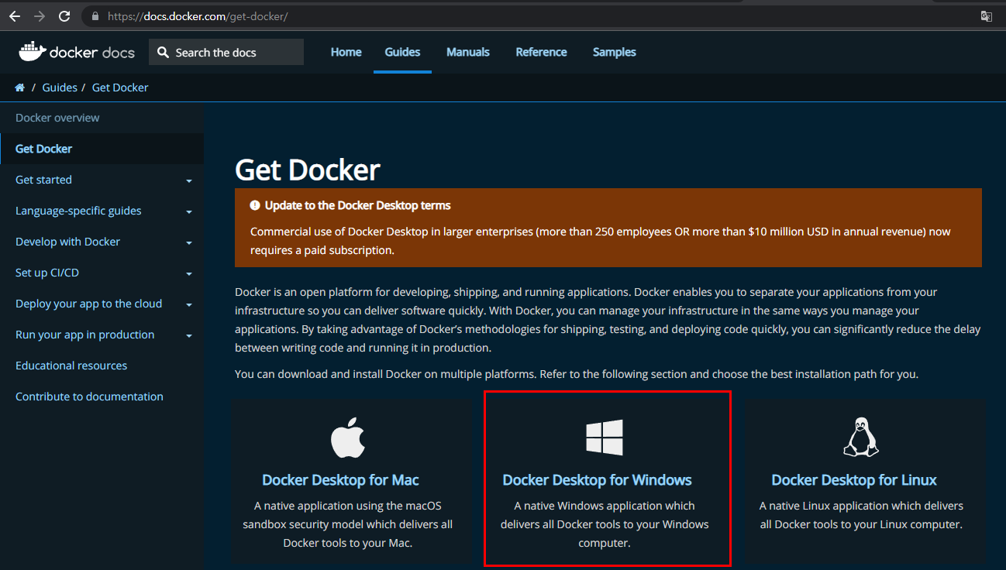Screen dimensions: 1006x570
Task: Click the Apple logo icon
Action: point(347,438)
